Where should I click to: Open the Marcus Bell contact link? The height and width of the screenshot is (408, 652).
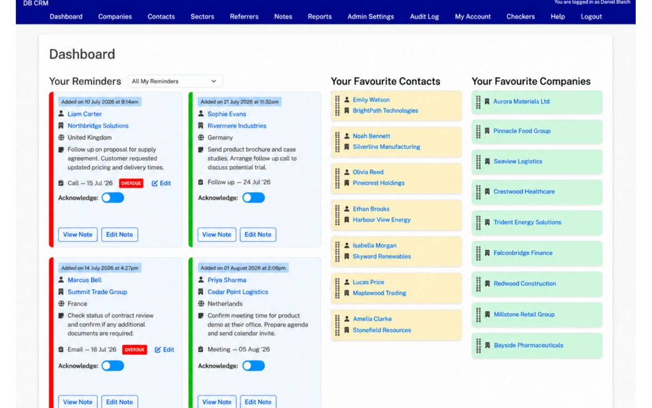pos(85,280)
